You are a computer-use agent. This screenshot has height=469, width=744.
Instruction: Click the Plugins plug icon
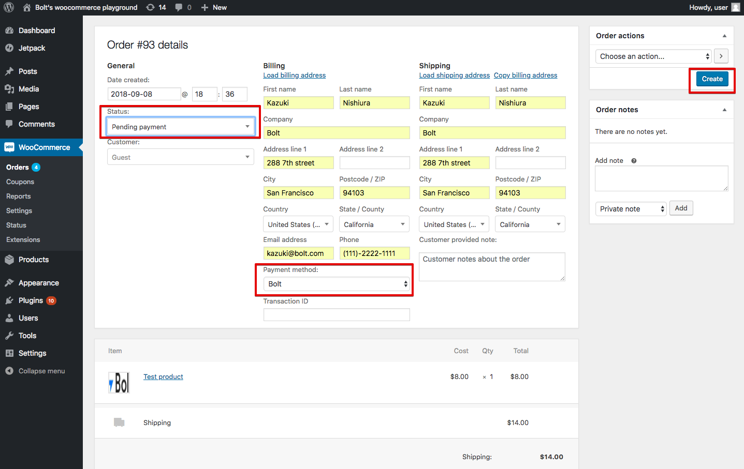[x=9, y=300]
